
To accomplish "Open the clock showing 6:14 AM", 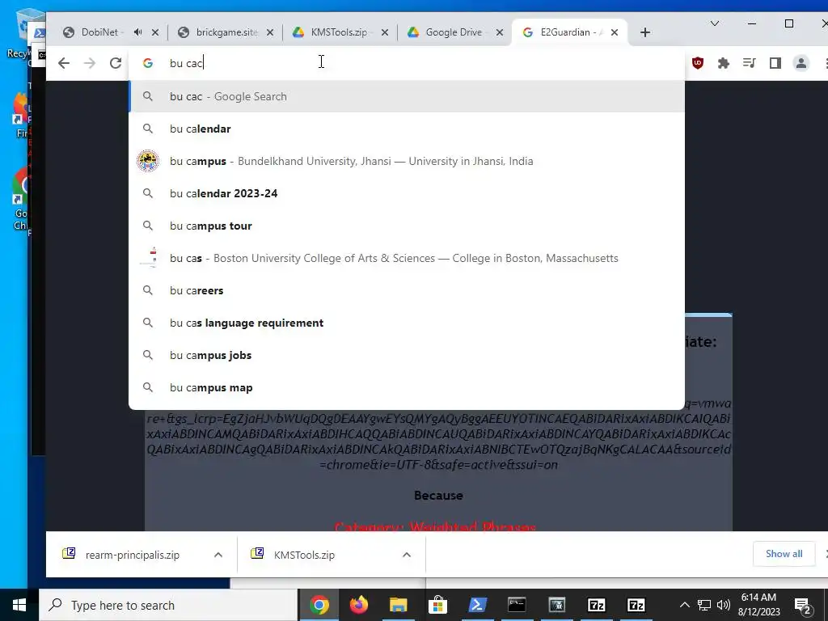I will [758, 605].
